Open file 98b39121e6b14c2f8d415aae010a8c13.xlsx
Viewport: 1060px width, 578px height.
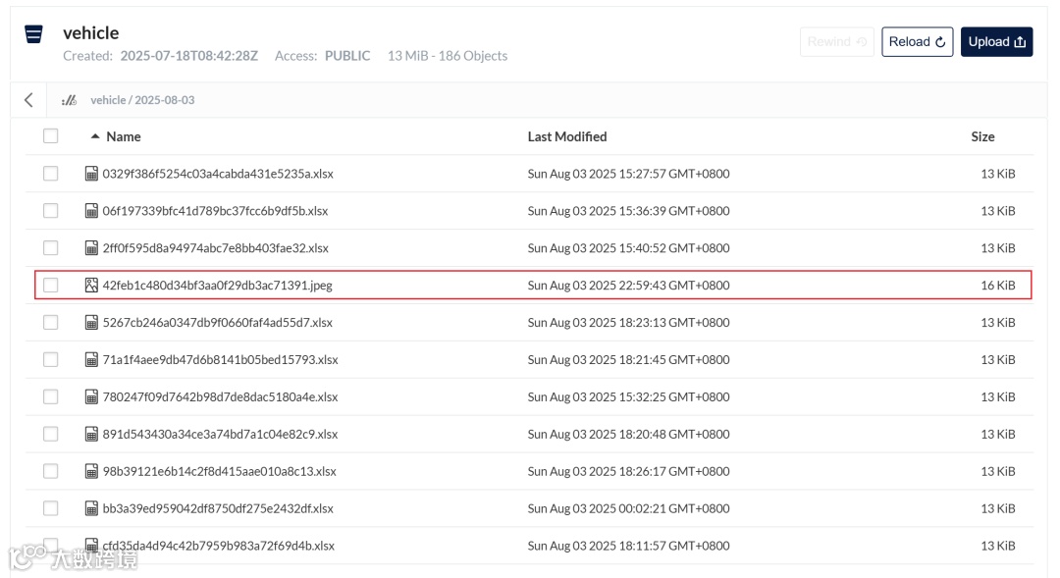click(x=219, y=471)
